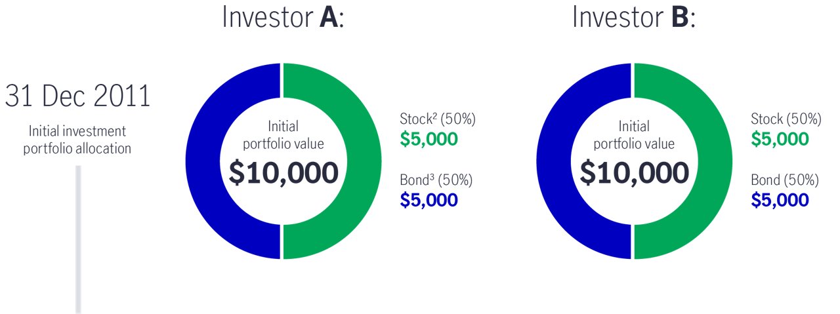
Task: Click Investor A's blue $5,000 bond amount
Action: (x=429, y=199)
